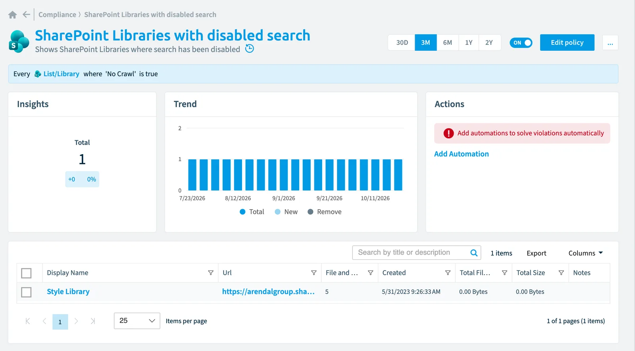
Task: Select the 3M time range
Action: click(x=426, y=43)
